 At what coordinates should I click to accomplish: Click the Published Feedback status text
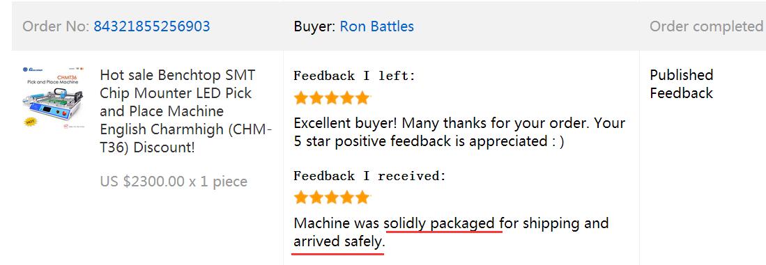tap(682, 83)
